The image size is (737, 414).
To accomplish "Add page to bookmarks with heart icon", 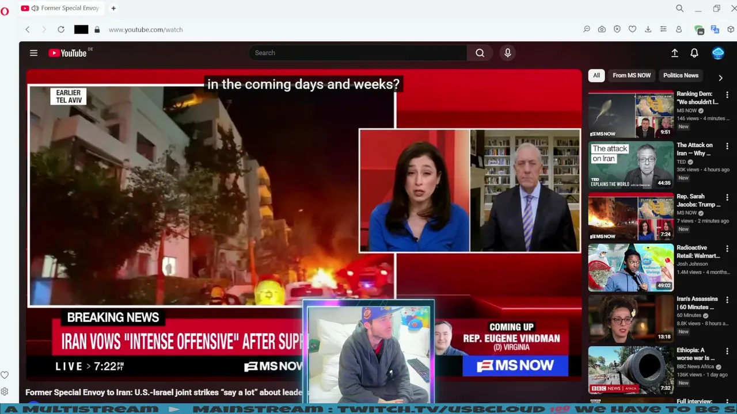I will pos(632,29).
